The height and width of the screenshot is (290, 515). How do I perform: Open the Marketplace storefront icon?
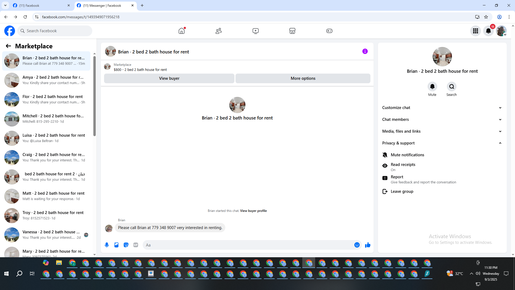pos(292,31)
